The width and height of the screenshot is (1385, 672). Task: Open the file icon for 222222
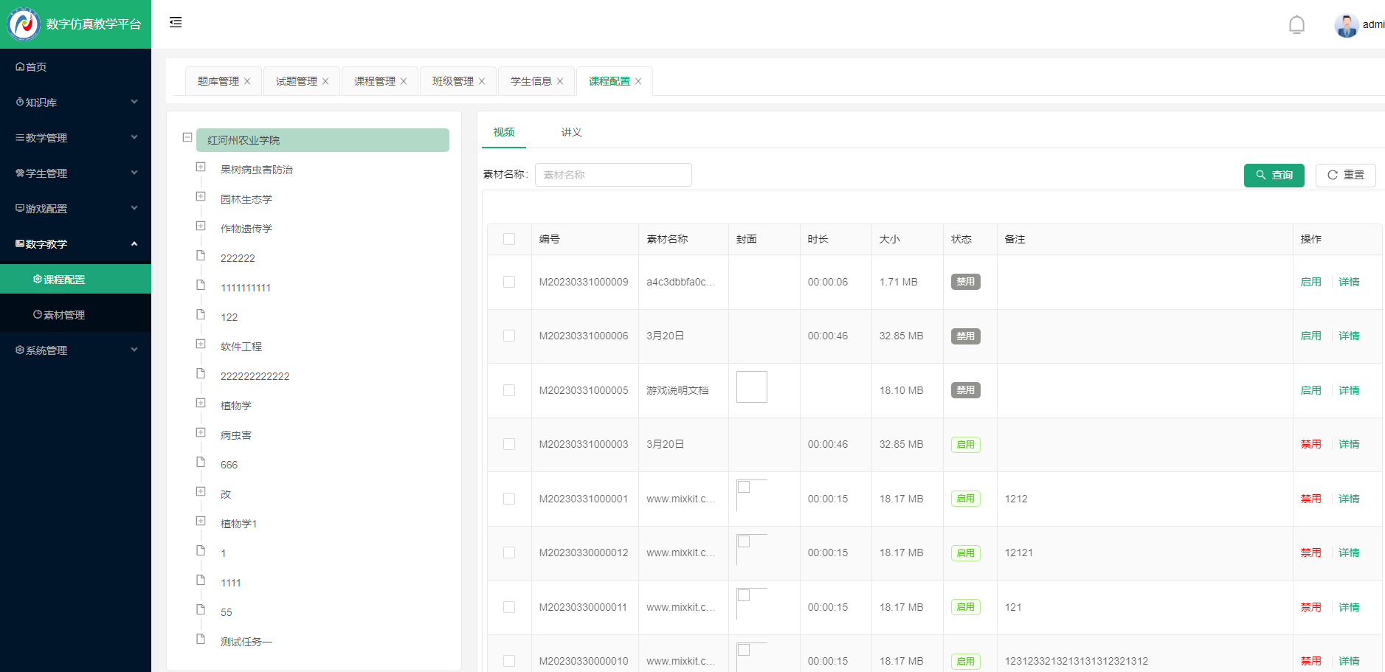click(201, 255)
